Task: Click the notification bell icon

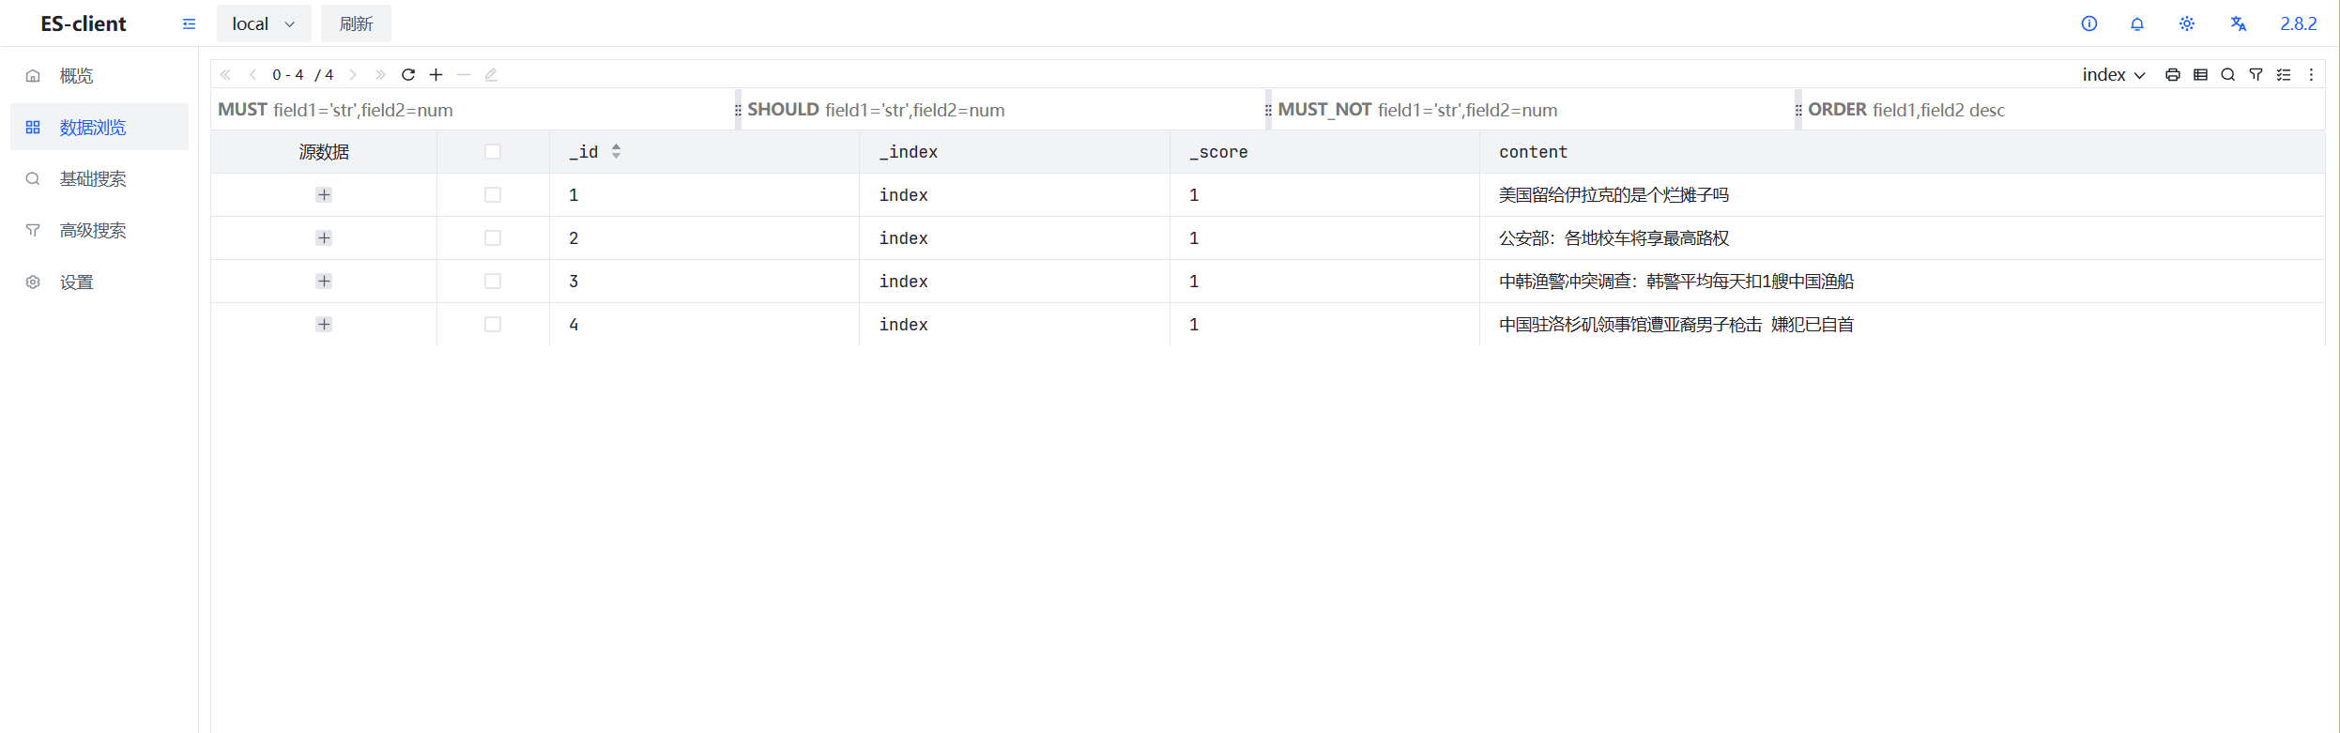Action: click(x=2137, y=24)
